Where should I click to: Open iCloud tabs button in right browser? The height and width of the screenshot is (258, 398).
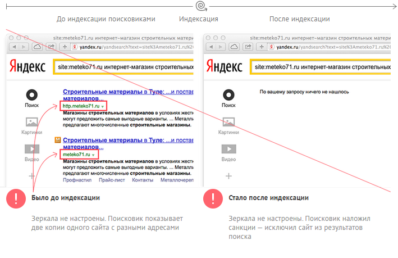[234, 47]
